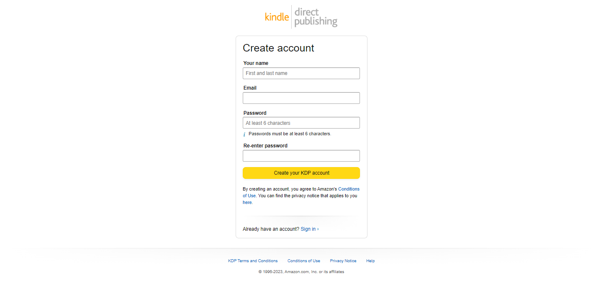Open Conditions of Use in the footer

[304, 261]
